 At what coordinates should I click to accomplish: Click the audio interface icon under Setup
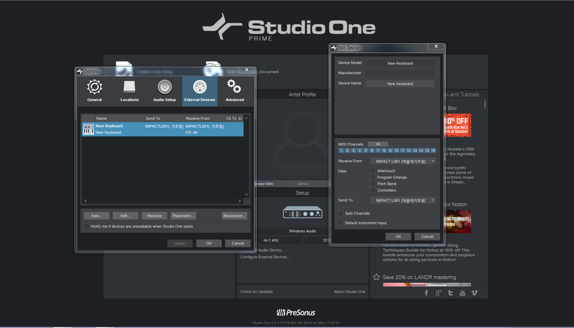pos(302,212)
